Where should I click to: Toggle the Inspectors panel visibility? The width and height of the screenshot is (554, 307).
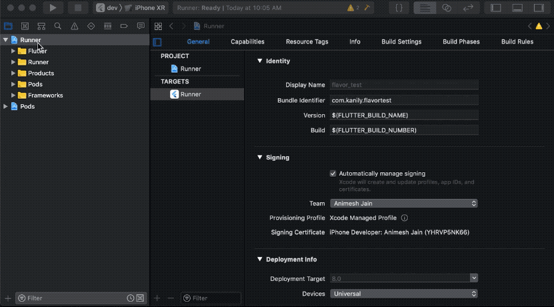coord(539,8)
